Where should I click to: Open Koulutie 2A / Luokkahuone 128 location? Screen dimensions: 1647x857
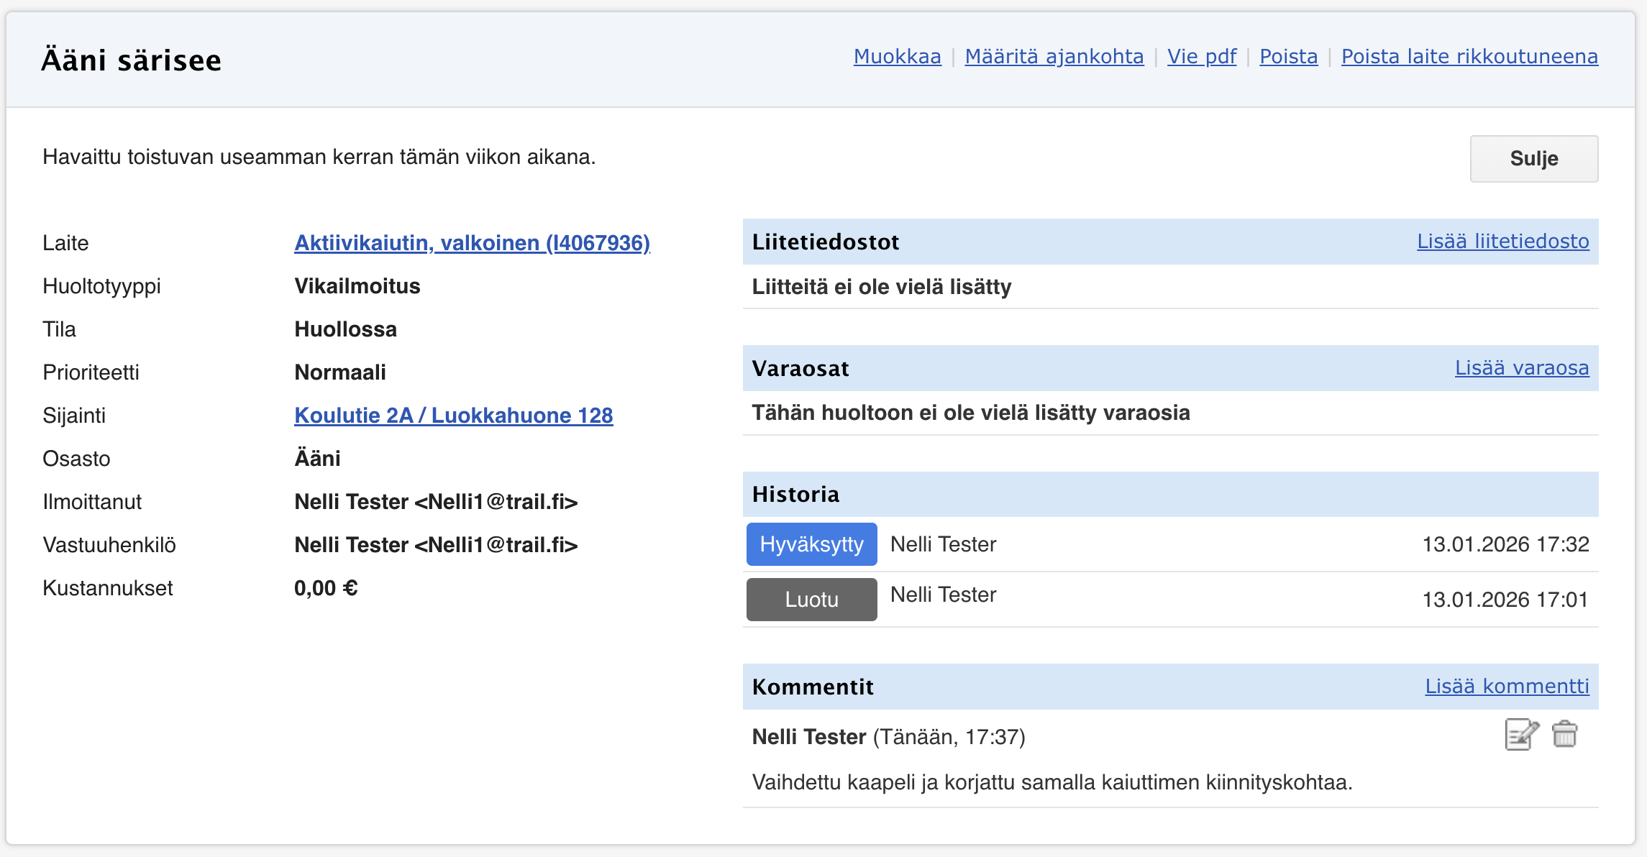click(453, 416)
